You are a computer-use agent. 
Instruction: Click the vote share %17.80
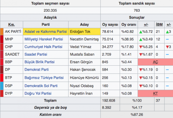[x=128, y=47]
